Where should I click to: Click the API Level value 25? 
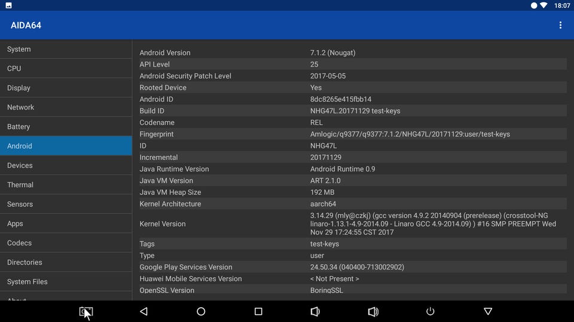(x=314, y=64)
